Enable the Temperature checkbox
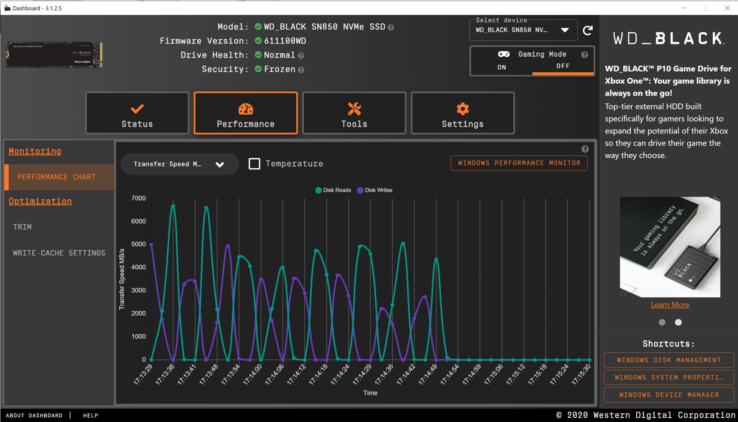The height and width of the screenshot is (422, 738). (254, 164)
